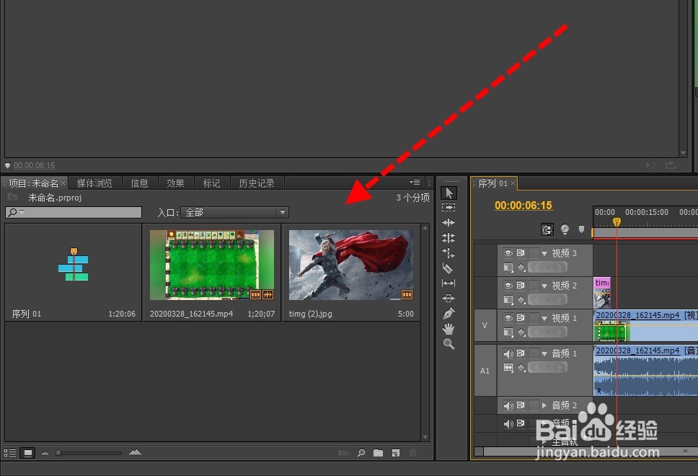Switch project panel to list view
The width and height of the screenshot is (698, 476).
pyautogui.click(x=10, y=453)
